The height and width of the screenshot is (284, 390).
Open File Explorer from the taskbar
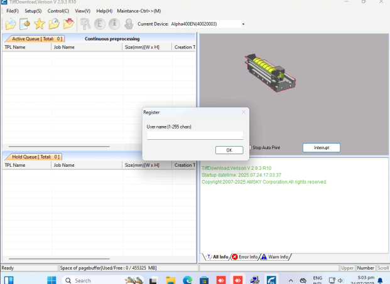171,280
